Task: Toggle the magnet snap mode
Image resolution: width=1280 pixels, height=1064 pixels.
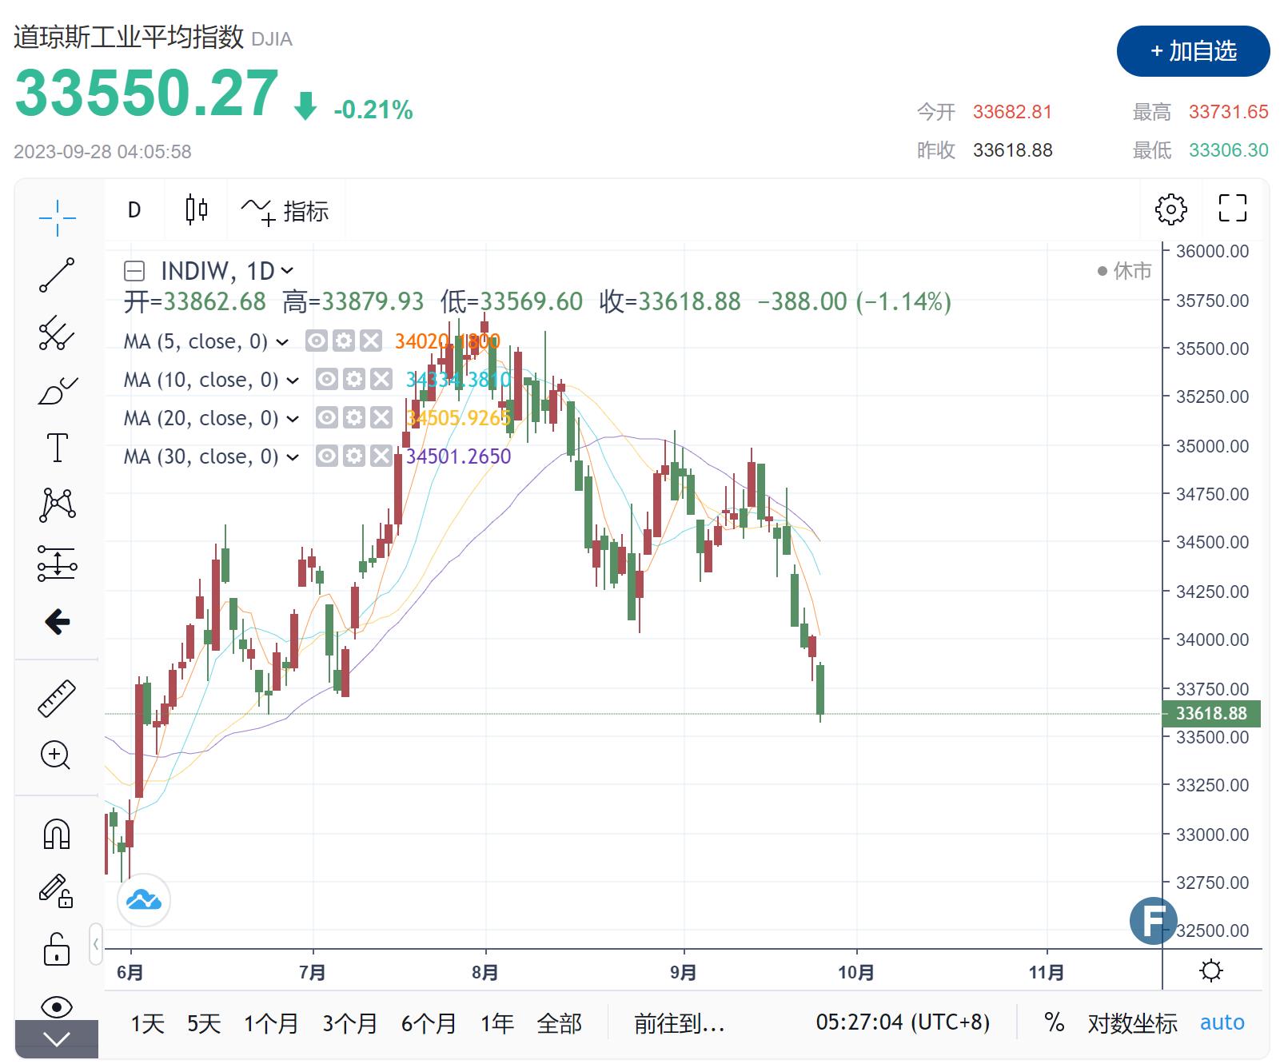Action: (57, 834)
